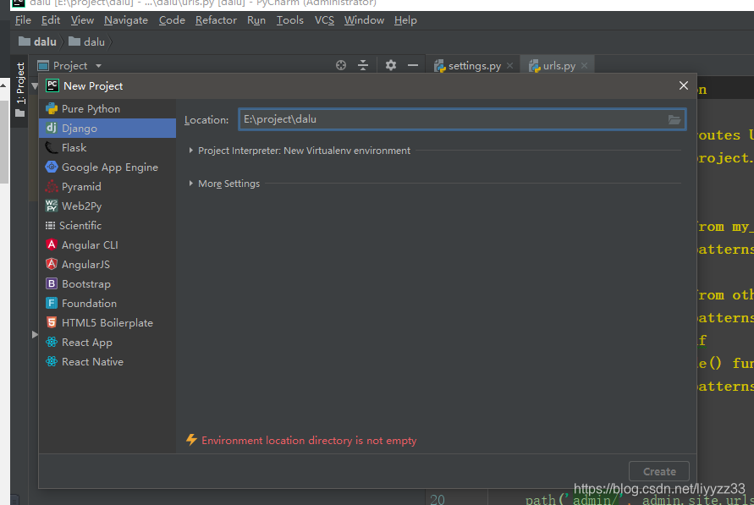Pick the Bootstrap project type

[107, 284]
